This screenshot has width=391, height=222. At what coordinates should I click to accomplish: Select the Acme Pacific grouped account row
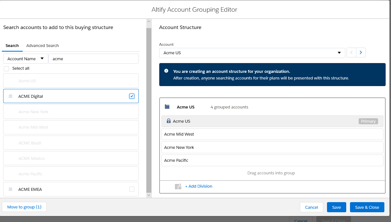coord(272,160)
